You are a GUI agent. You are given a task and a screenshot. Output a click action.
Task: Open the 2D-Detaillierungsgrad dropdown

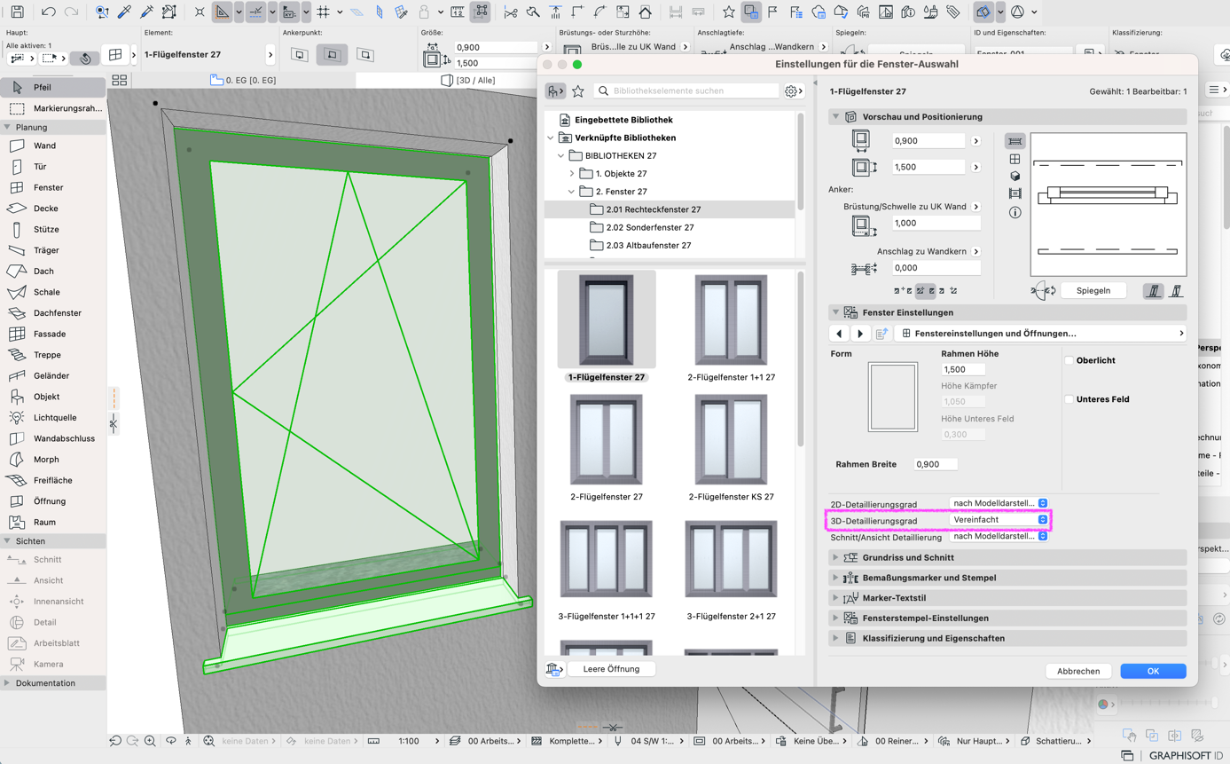(x=999, y=503)
